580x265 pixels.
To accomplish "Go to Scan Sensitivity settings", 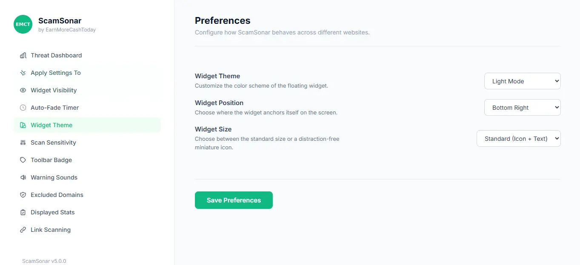I will (53, 142).
